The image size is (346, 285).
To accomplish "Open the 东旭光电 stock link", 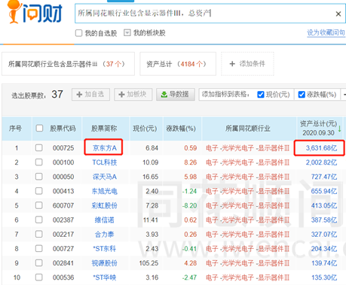I will pyautogui.click(x=105, y=191).
